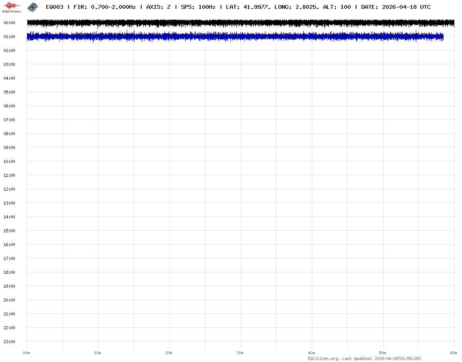Image resolution: width=462 pixels, height=362 pixels.
Task: Select the 18:00 hour row label
Action: pyautogui.click(x=9, y=272)
